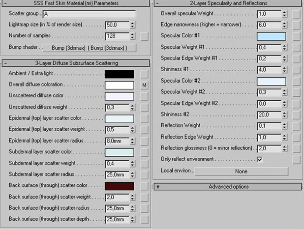Click the Back surface scatter depth field

[117, 220]
